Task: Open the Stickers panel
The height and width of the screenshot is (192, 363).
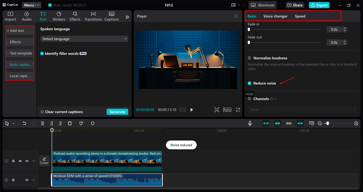Action: pos(59,16)
